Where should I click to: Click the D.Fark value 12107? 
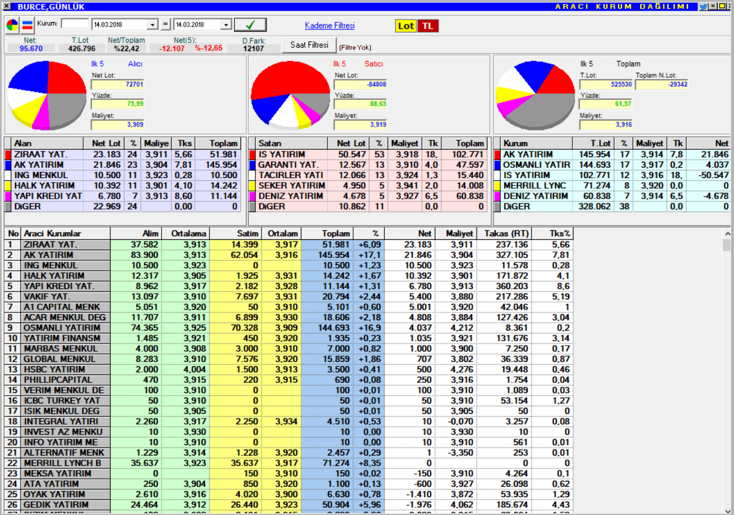(254, 48)
